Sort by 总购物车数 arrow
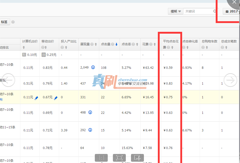 tap(207, 48)
